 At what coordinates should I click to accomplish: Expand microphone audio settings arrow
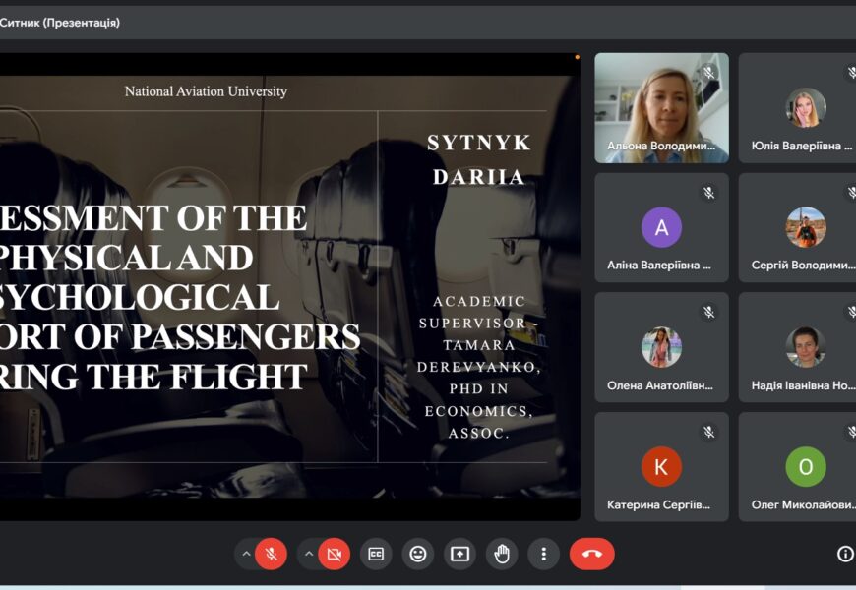click(x=246, y=555)
